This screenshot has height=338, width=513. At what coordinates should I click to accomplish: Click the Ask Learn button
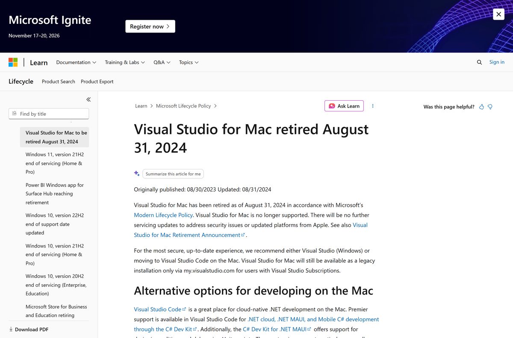(x=344, y=106)
